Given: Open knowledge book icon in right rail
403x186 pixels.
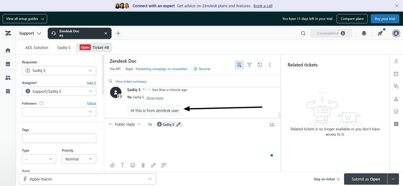Looking at the screenshot, I should (x=396, y=74).
